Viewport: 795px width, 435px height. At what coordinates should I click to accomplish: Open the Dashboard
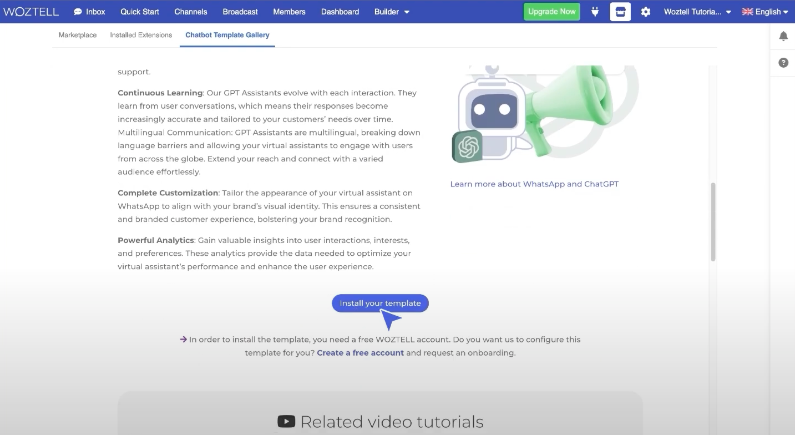340,12
